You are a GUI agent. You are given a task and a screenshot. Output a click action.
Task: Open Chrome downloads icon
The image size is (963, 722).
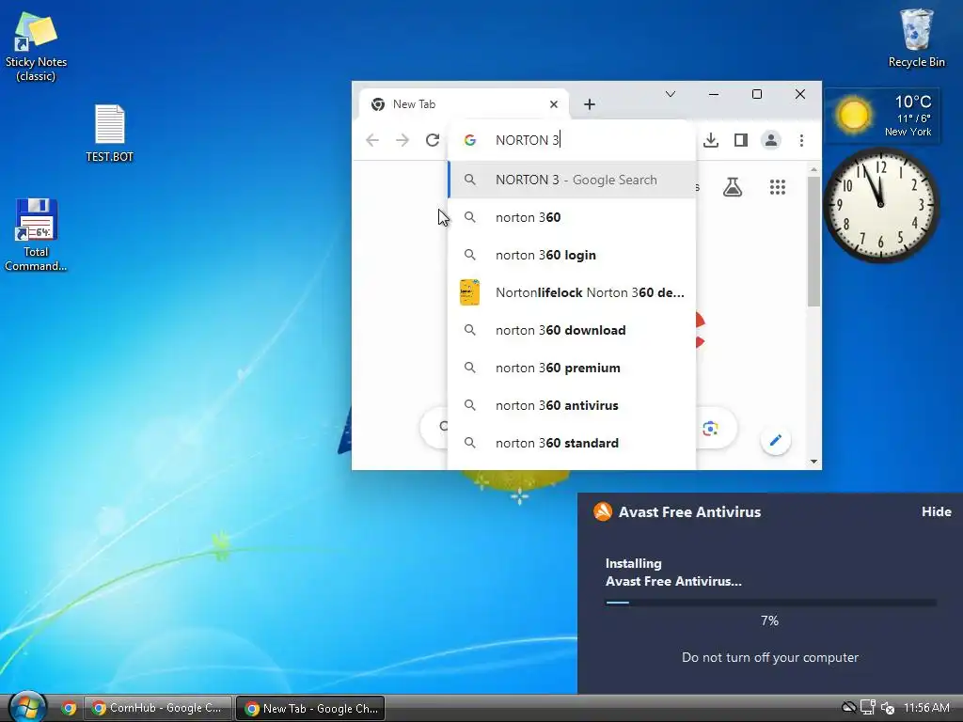[711, 140]
